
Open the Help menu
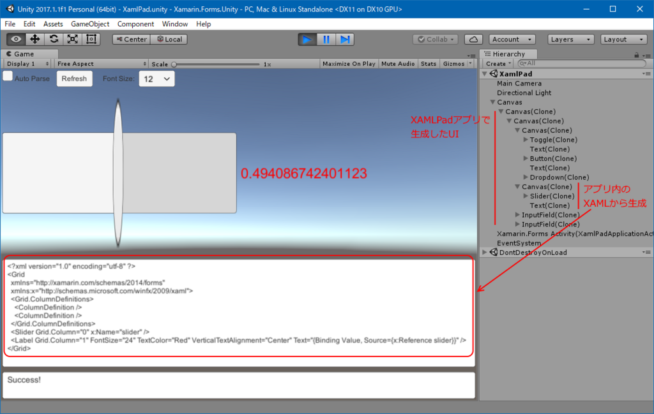[x=204, y=24]
